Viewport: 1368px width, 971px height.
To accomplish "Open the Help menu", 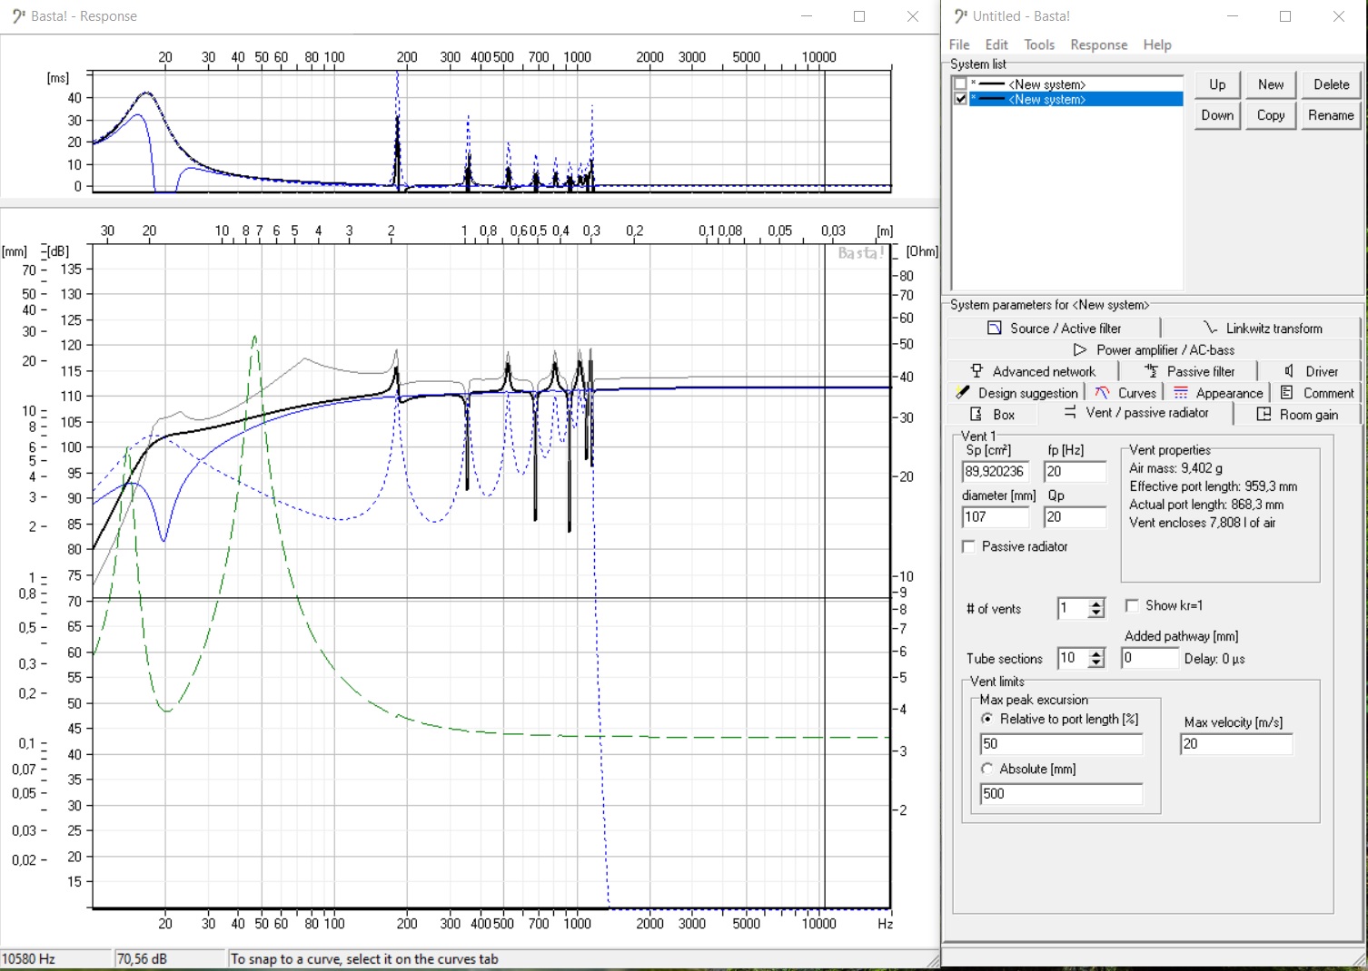I will 1157,44.
